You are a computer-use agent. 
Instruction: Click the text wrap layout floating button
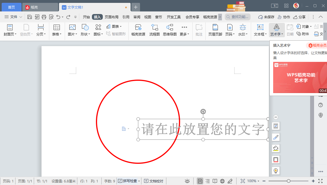tap(276, 126)
